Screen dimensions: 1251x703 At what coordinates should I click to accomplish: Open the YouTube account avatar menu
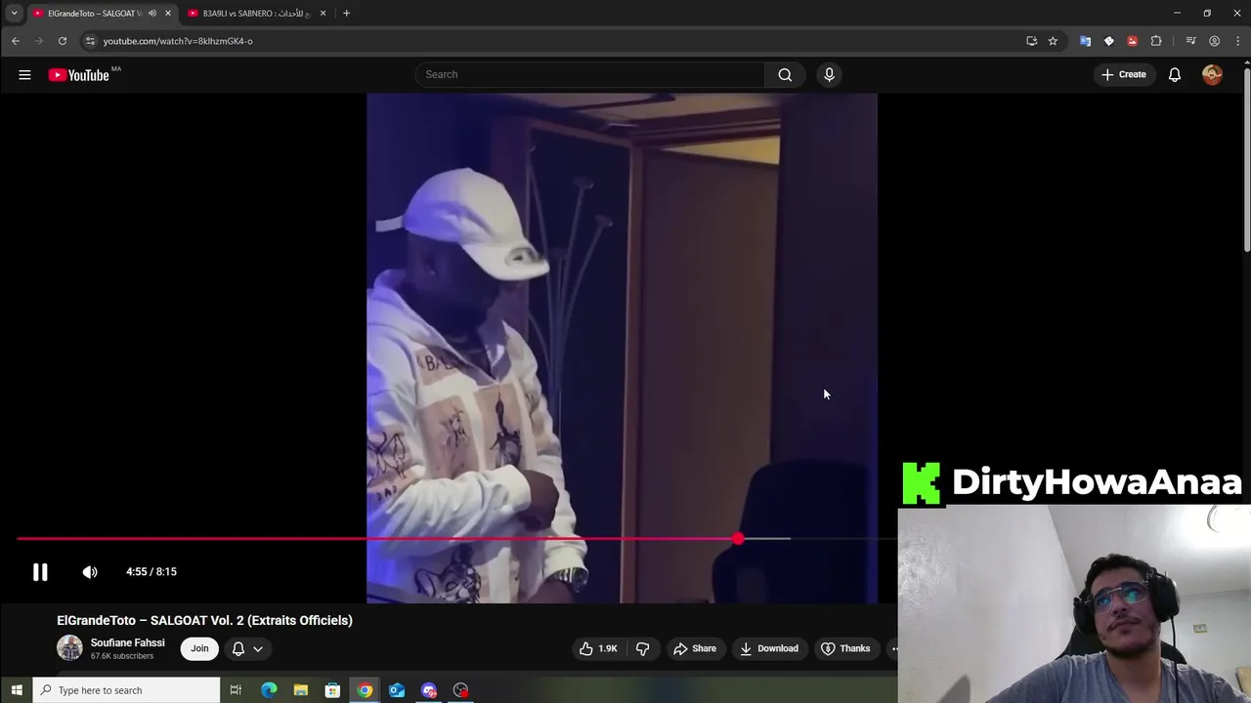(x=1212, y=74)
